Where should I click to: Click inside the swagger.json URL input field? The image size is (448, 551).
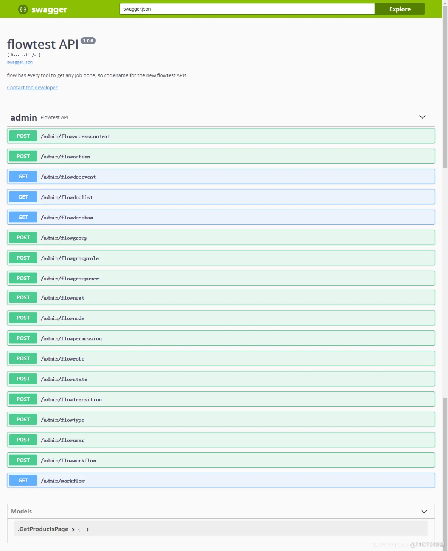pyautogui.click(x=247, y=9)
